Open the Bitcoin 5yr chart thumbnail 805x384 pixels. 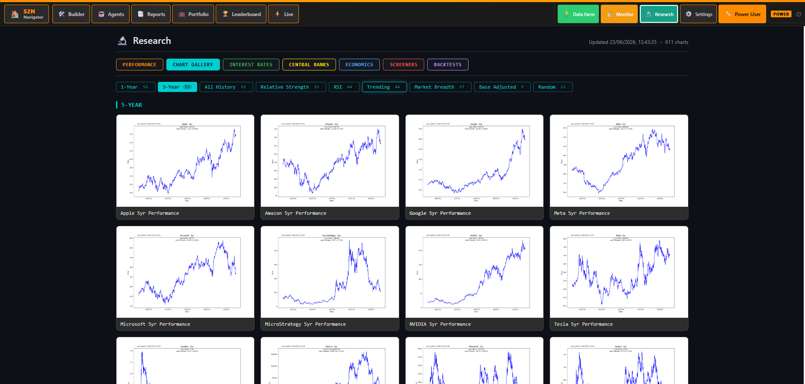point(330,361)
